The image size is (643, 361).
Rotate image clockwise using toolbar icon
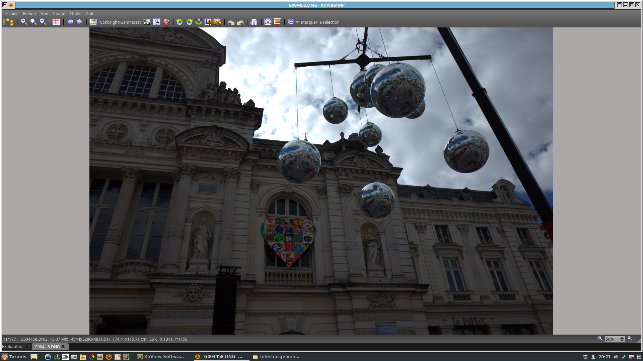[189, 22]
